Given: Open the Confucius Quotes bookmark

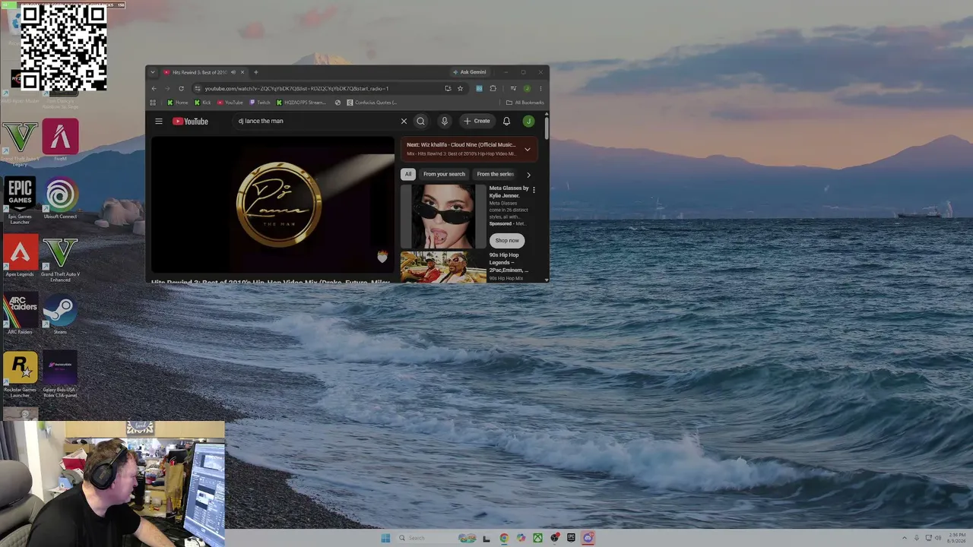Looking at the screenshot, I should tap(372, 103).
